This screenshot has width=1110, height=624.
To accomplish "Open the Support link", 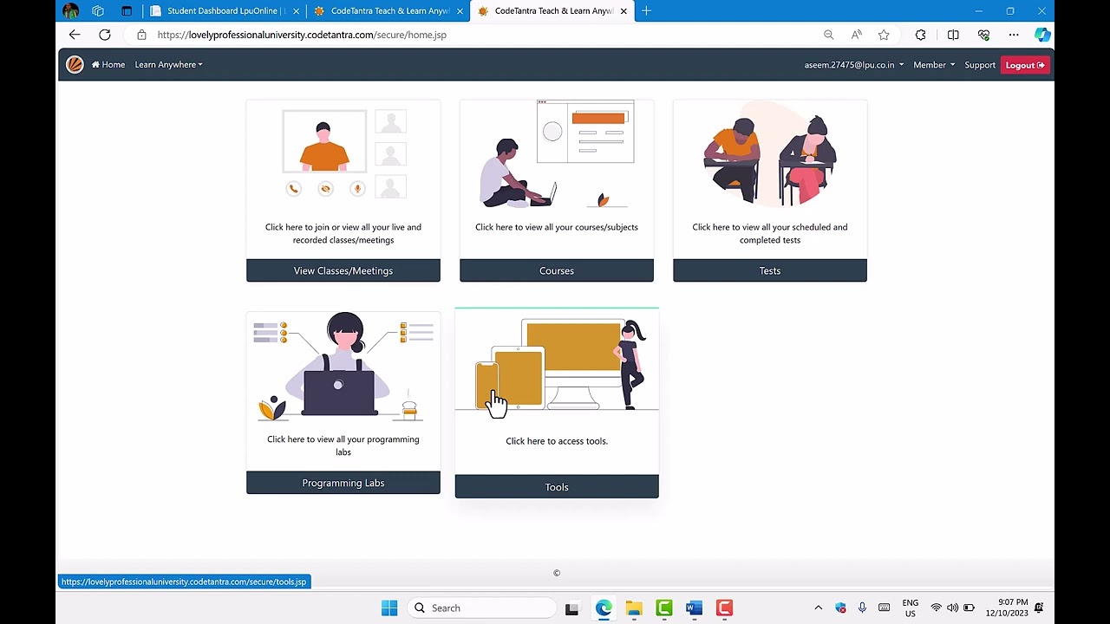I will [980, 65].
